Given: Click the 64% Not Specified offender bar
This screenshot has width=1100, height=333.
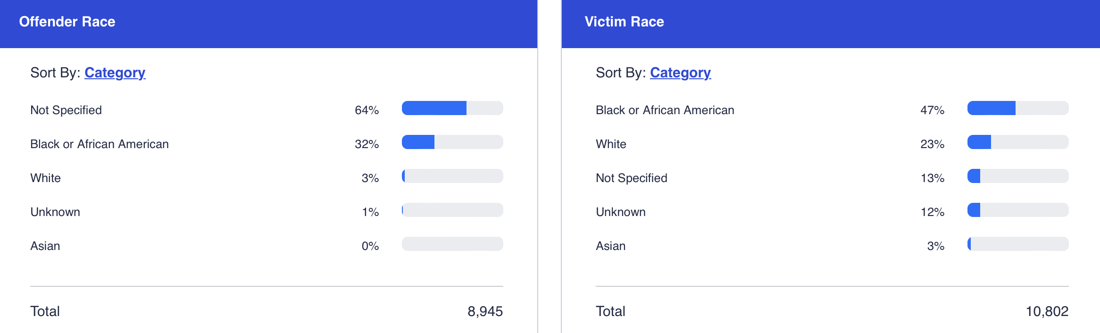Looking at the screenshot, I should (x=452, y=108).
